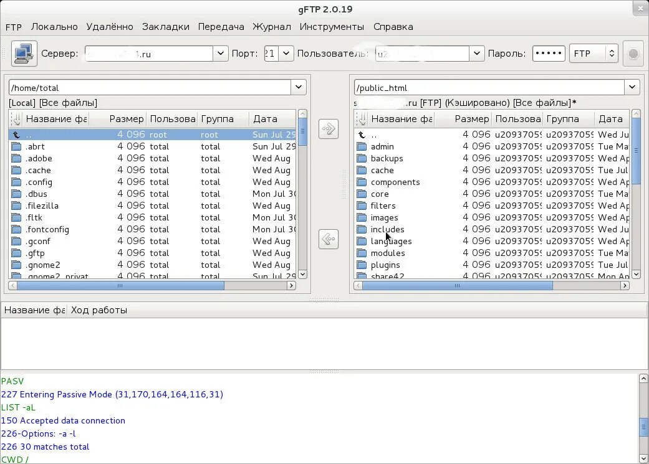Expand the remote path /public_html dropdown

(x=632, y=87)
